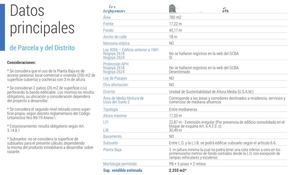Click the bold 'Sup. vendible estimada' label
Viewport: 293px width, 175px height.
(x=122, y=170)
